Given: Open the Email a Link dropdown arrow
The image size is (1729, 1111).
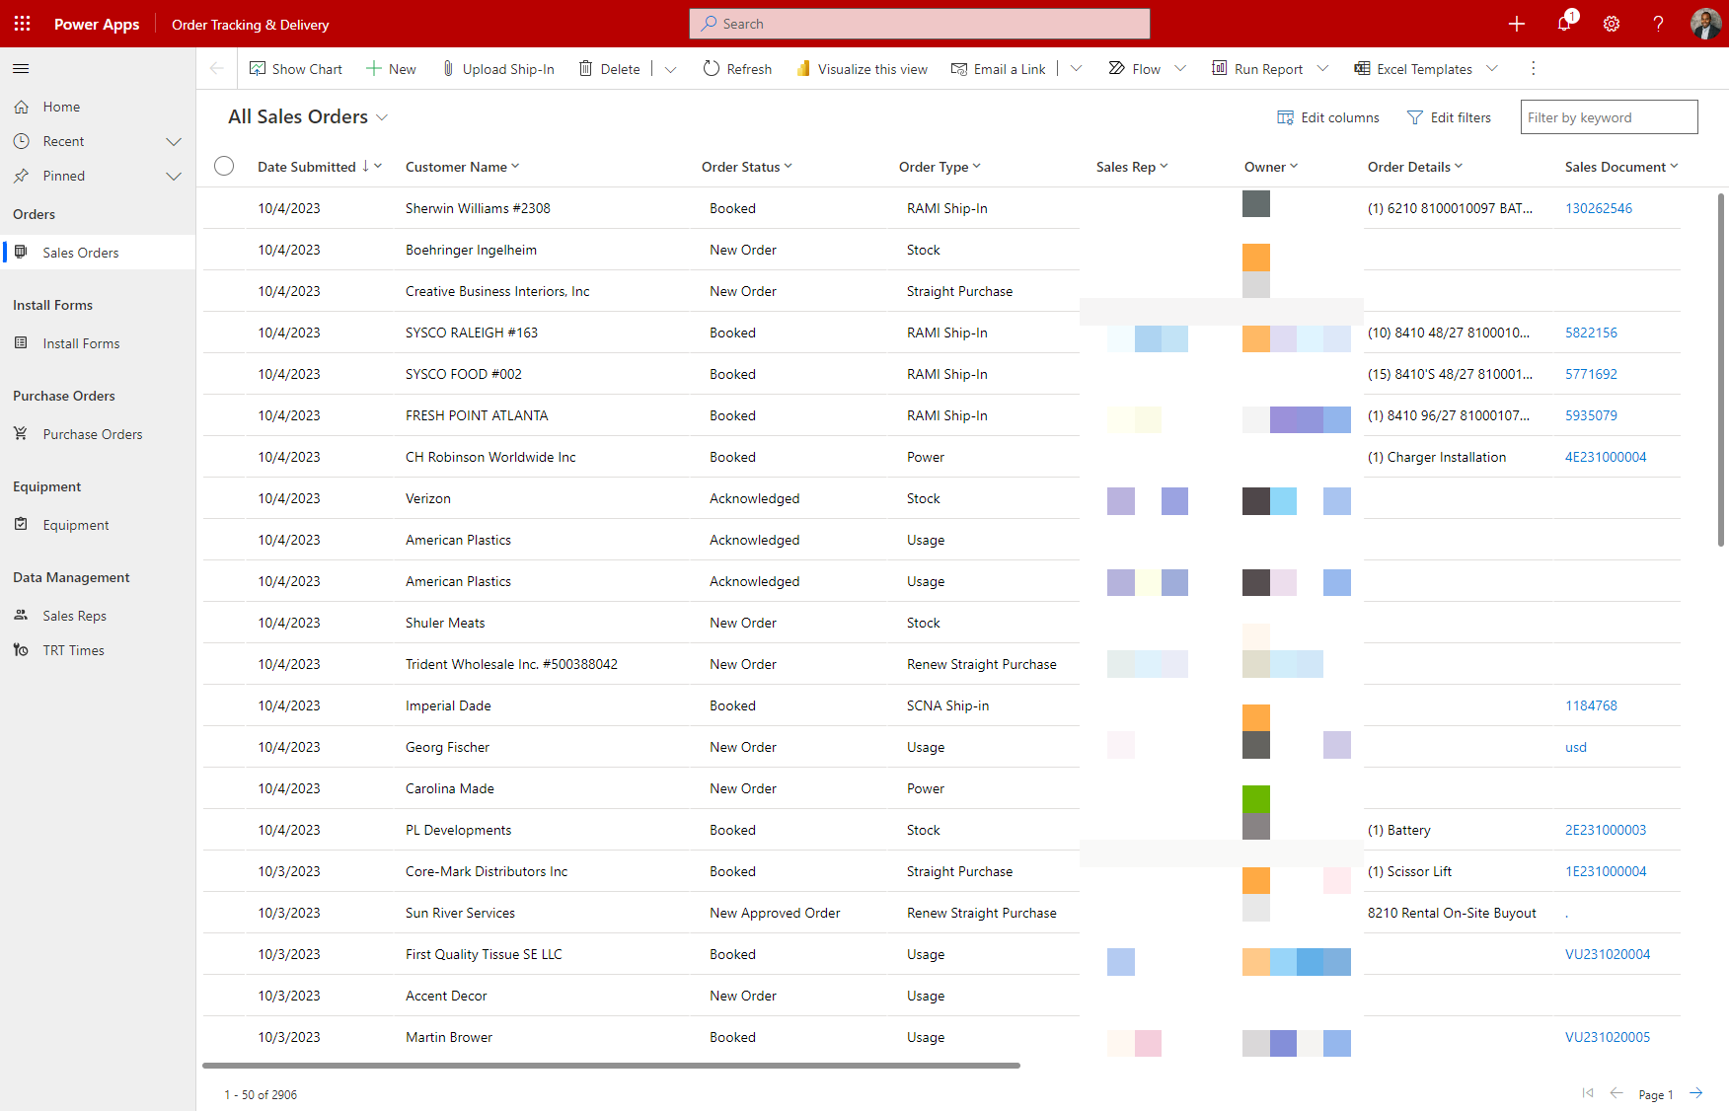Looking at the screenshot, I should (x=1076, y=69).
